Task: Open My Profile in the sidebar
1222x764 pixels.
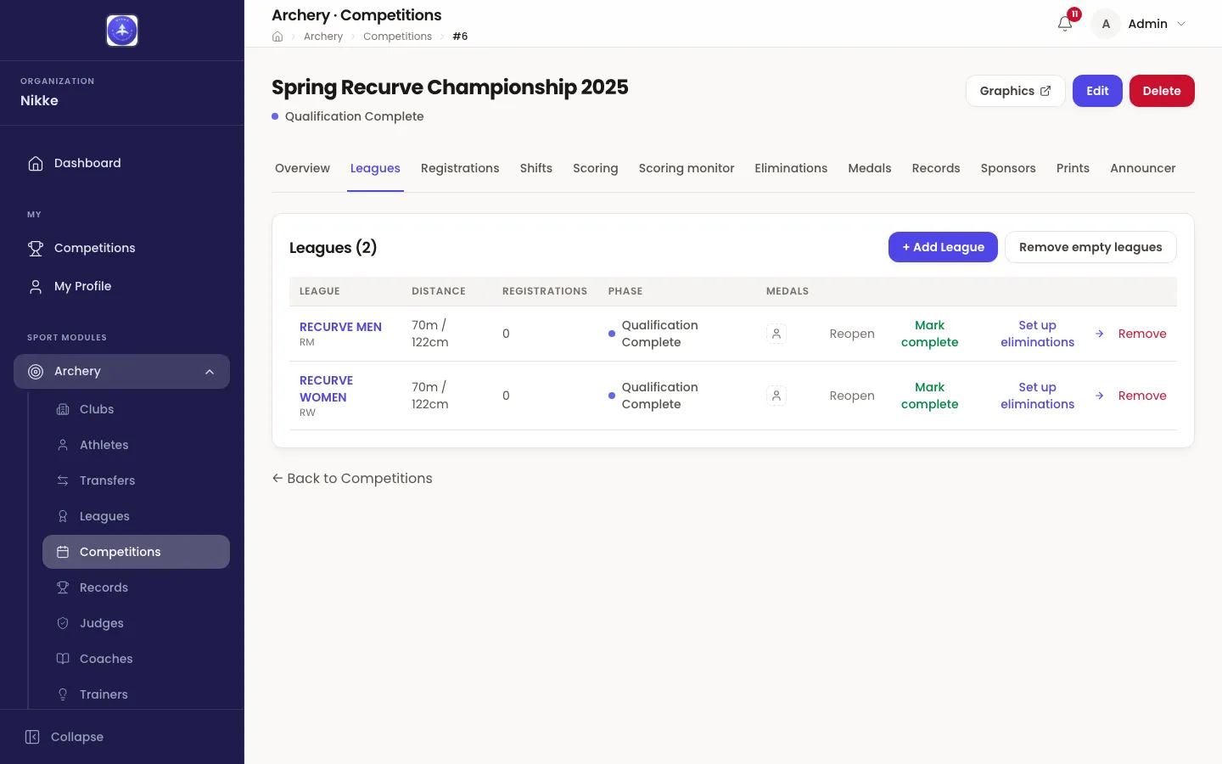Action: click(x=121, y=286)
